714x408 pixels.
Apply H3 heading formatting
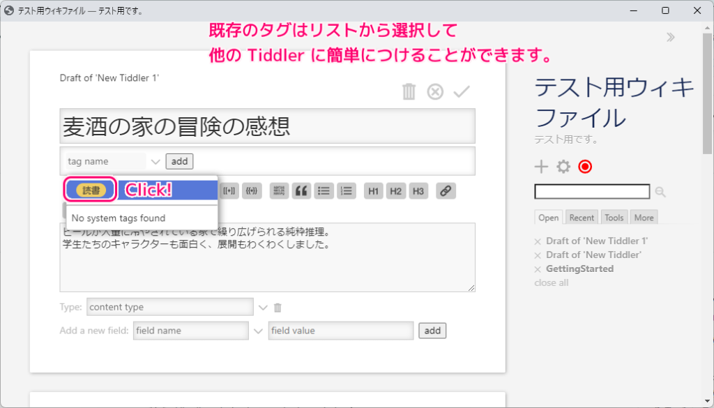tap(418, 190)
